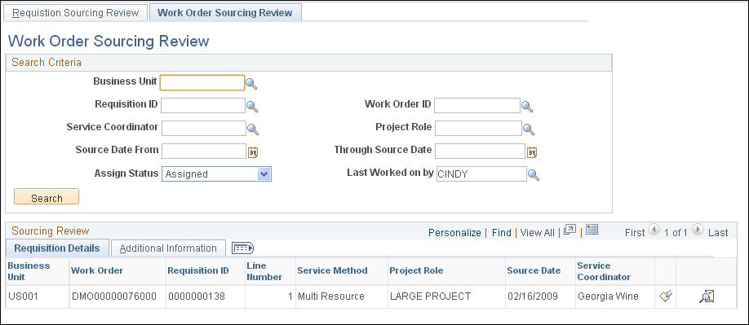This screenshot has width=749, height=325.
Task: Open Through Source Date calendar picker
Action: click(x=532, y=152)
